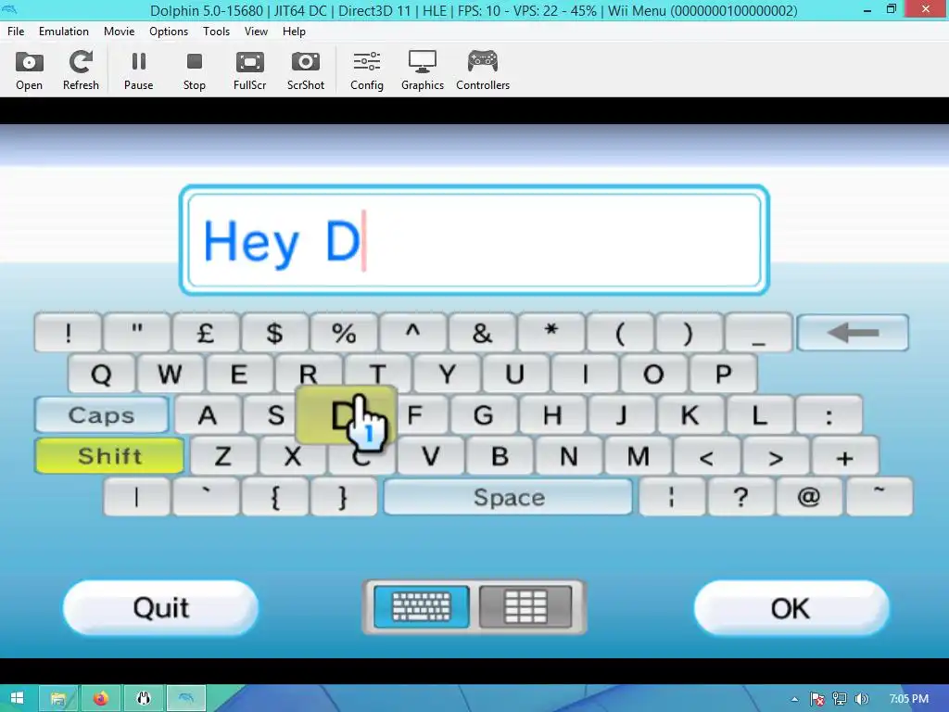Image resolution: width=949 pixels, height=712 pixels.
Task: Click the Space key
Action: pyautogui.click(x=509, y=497)
